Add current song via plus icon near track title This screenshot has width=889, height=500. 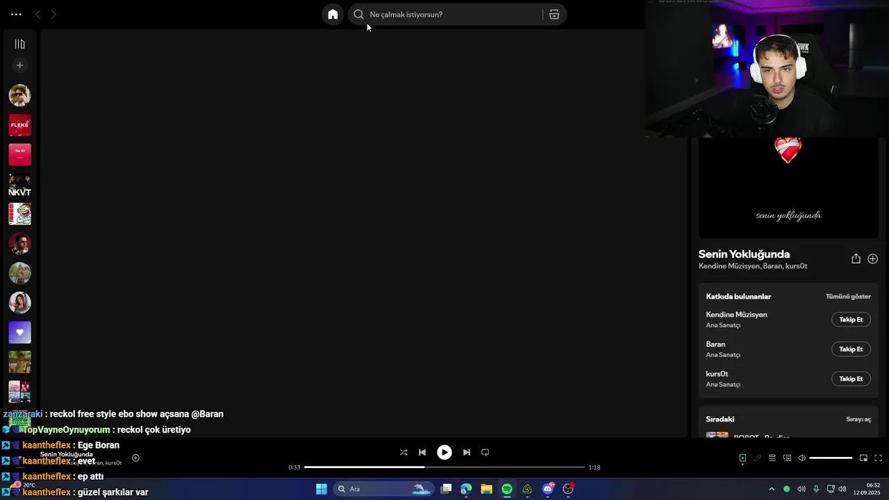(x=135, y=458)
